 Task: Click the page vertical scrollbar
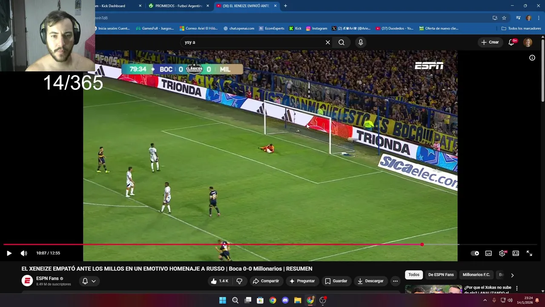point(542,70)
